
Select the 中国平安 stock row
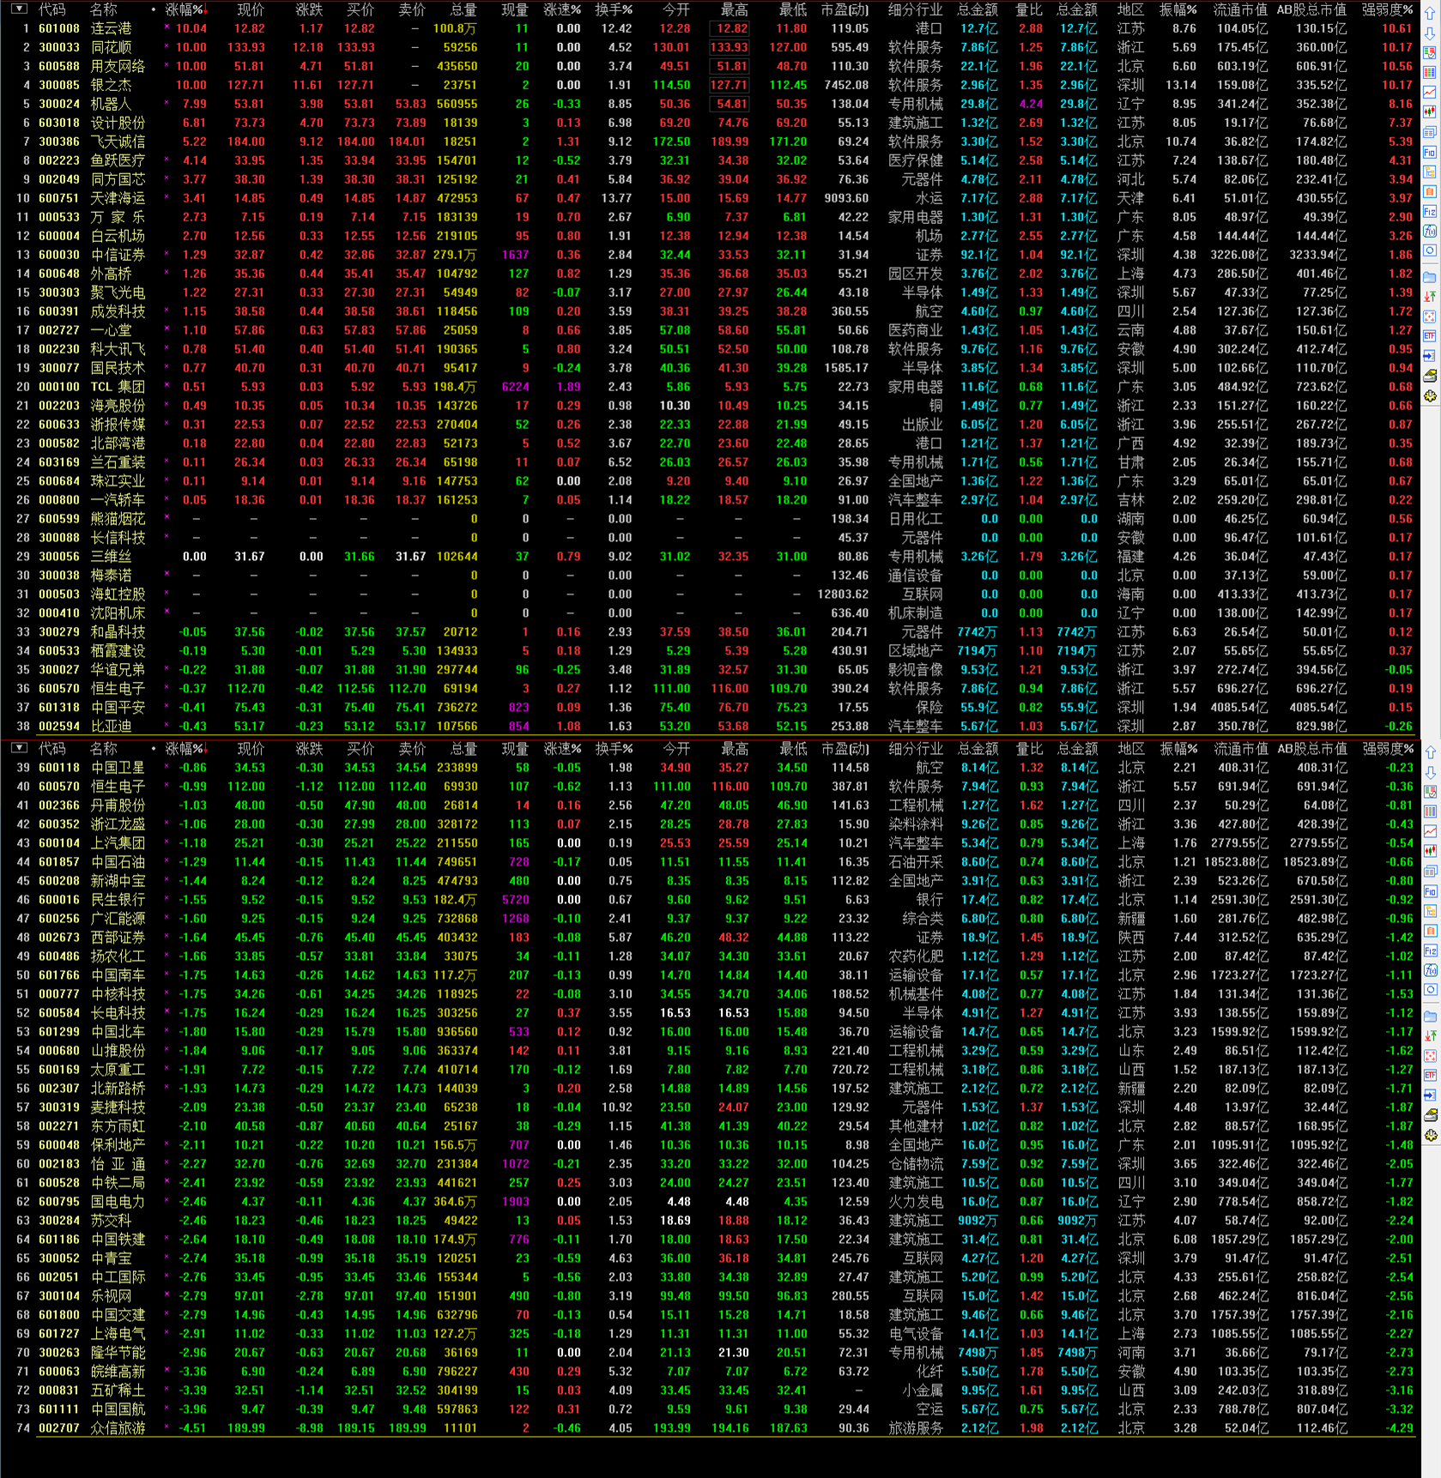tap(118, 708)
